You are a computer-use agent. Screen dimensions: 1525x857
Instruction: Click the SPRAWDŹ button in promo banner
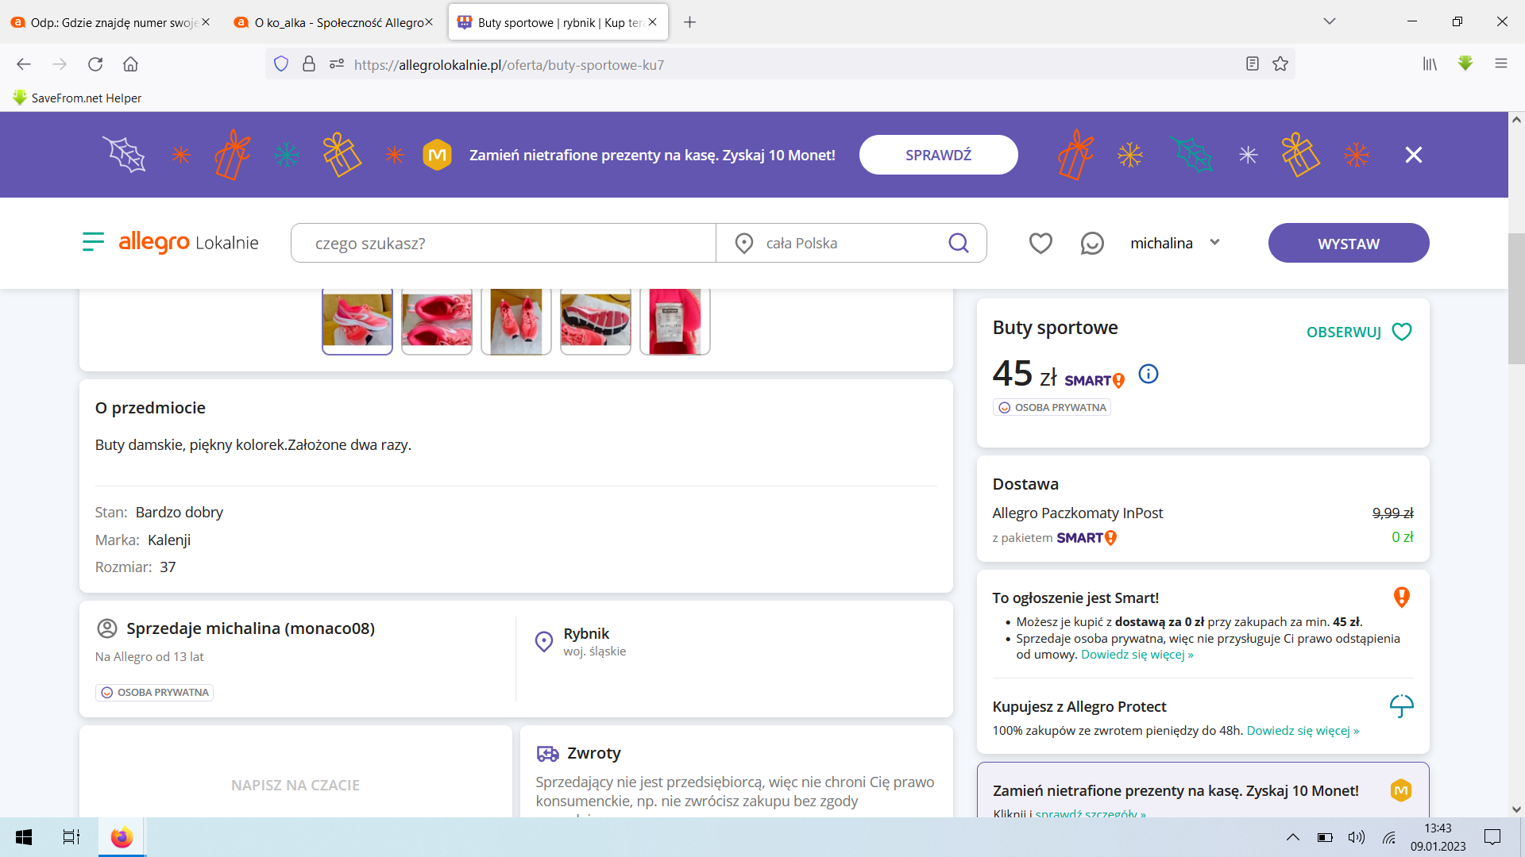938,155
